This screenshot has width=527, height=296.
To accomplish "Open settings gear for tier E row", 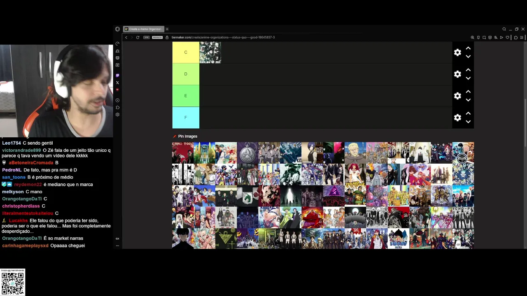I will click(457, 96).
